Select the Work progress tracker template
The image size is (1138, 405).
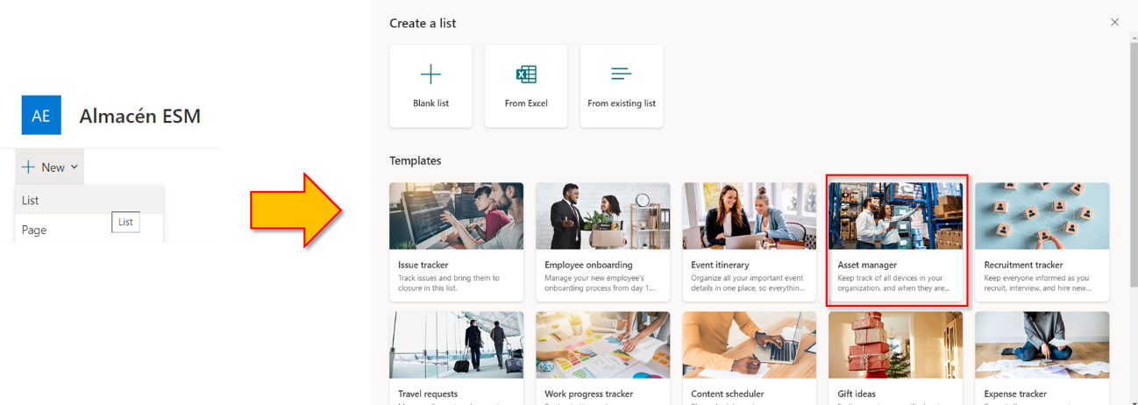[x=602, y=359]
